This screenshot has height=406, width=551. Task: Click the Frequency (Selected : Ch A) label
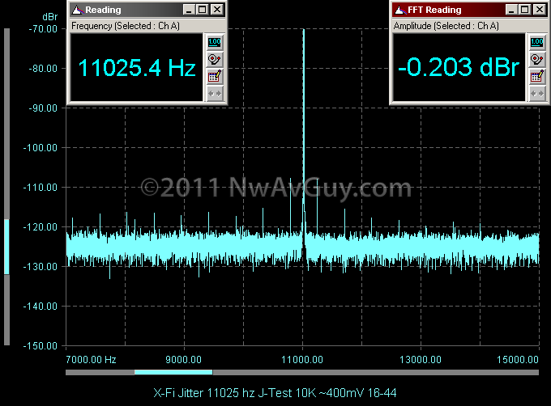[x=126, y=26]
